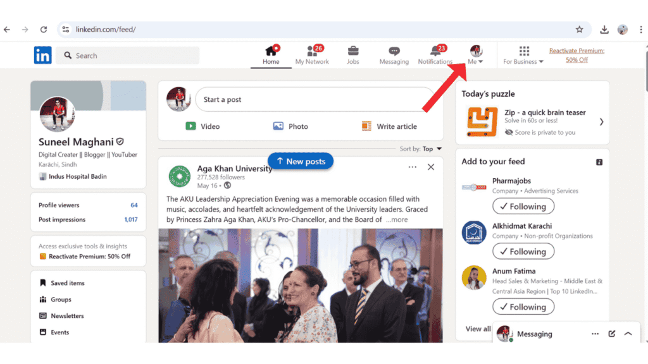
Task: Open the three-dot menu on Aga Khan post
Action: click(x=413, y=167)
